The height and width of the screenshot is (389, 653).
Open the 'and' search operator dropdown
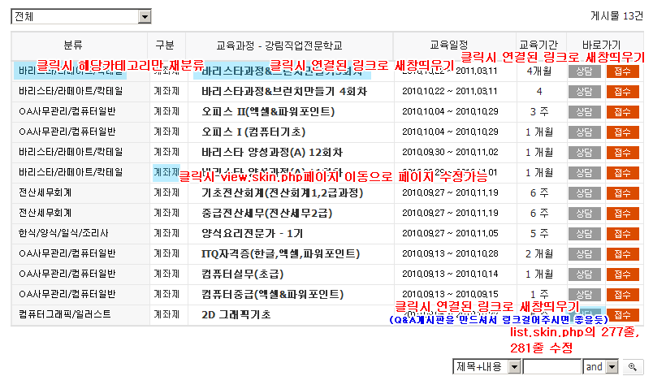click(599, 367)
